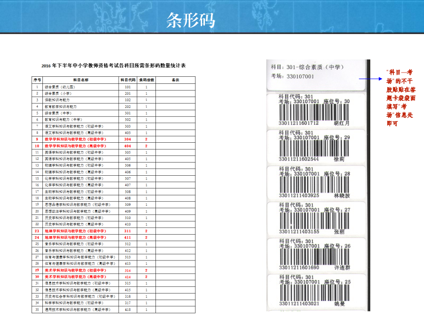Click label text 科目: 301-综合素质(中学)
This screenshot has height=318, width=424.
pyautogui.click(x=307, y=67)
